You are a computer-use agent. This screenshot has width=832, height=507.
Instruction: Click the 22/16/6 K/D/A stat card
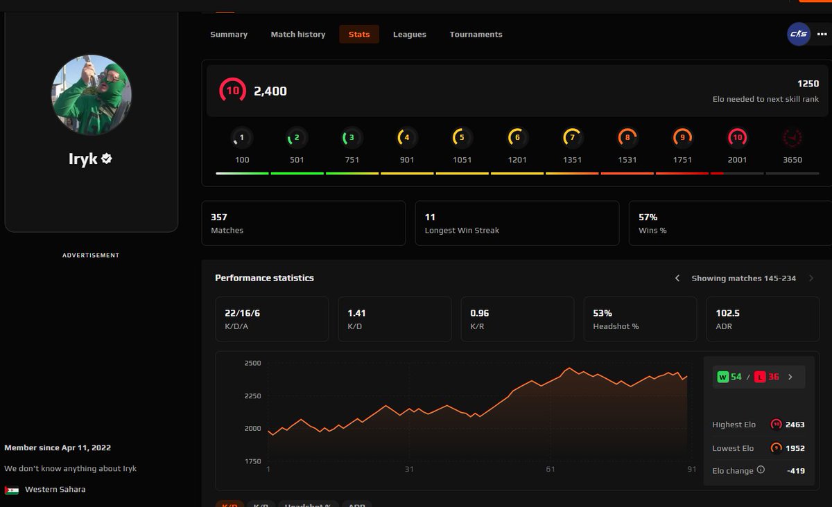(272, 319)
